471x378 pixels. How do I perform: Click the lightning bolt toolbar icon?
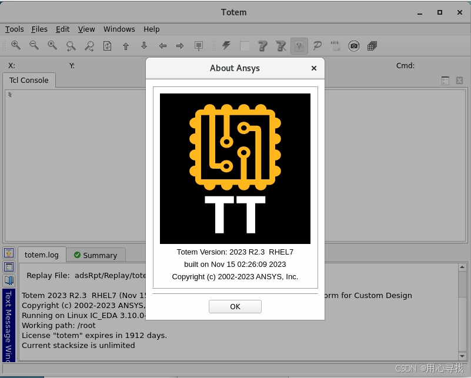point(226,46)
